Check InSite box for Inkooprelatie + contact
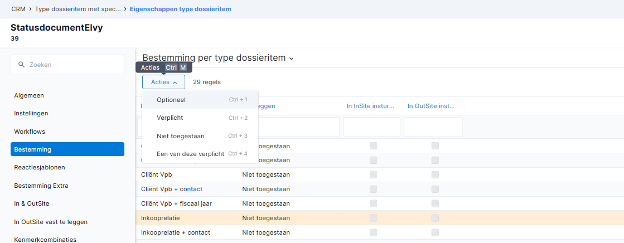This screenshot has width=624, height=243. (373, 232)
